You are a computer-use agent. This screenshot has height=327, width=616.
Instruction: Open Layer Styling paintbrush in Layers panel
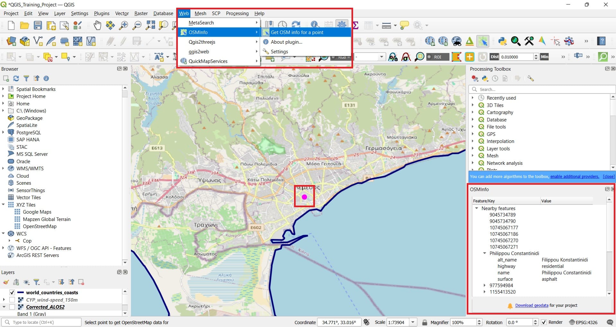point(6,282)
